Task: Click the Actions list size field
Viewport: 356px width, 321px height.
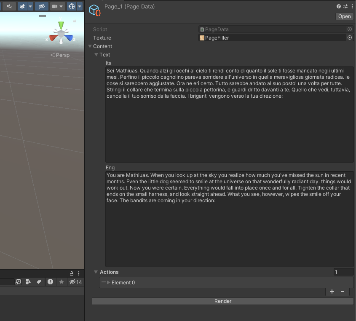Action: pos(343,272)
